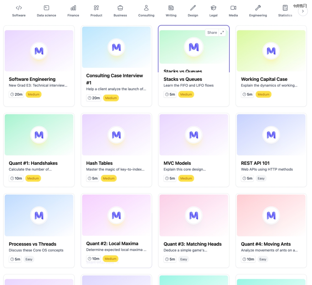Click the Medium badge on Quant #2 Local Maxima
This screenshot has height=285, width=312.
tap(111, 258)
